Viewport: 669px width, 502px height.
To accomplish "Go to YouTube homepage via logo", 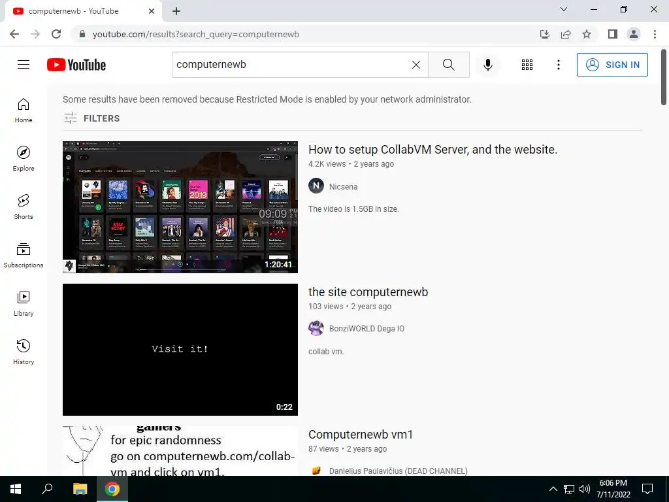I will (76, 65).
